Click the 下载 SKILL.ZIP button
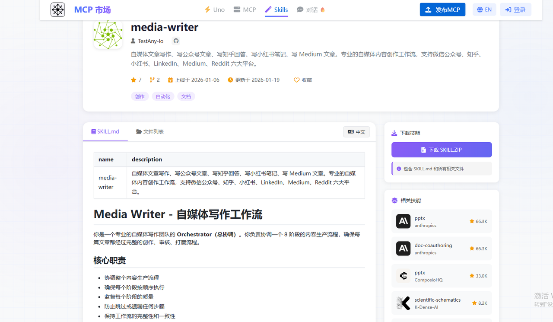 click(x=442, y=150)
